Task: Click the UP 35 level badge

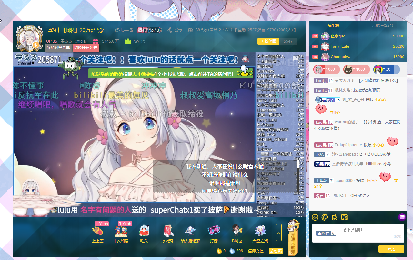Action: point(52,41)
